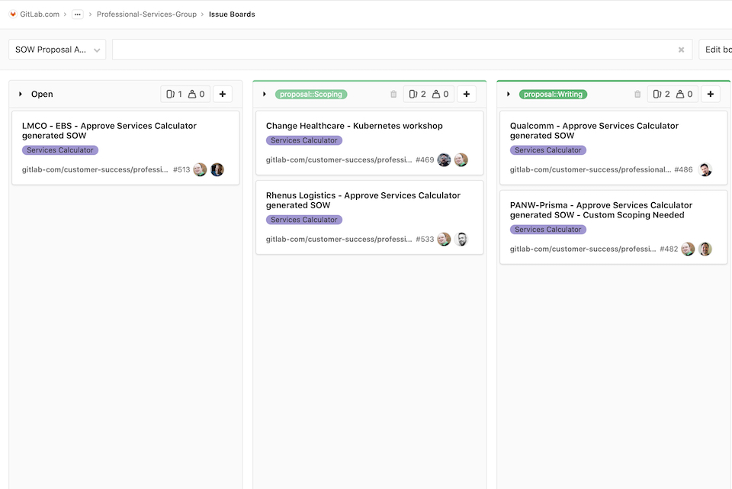Click issue count icon in proposal::Scoping header
Screen dimensions: 732x489
[413, 94]
